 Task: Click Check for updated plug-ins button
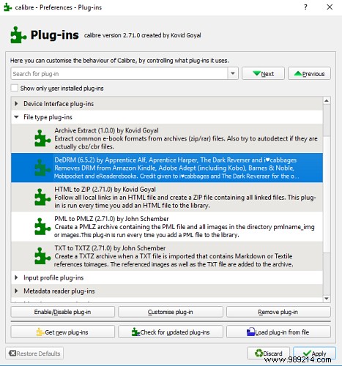coord(171,332)
